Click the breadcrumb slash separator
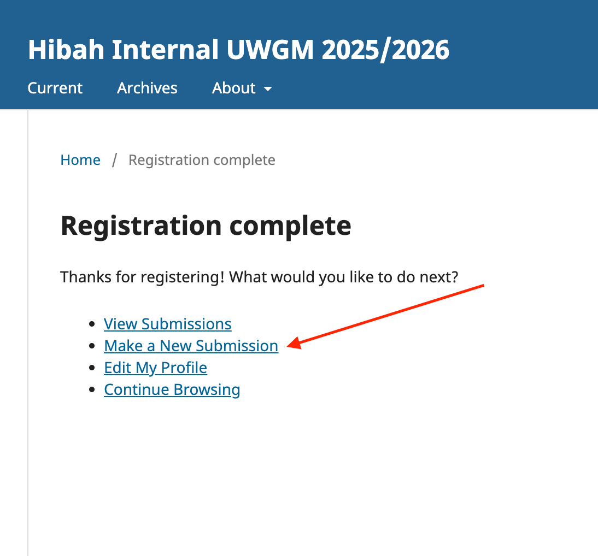The image size is (598, 556). [x=115, y=160]
